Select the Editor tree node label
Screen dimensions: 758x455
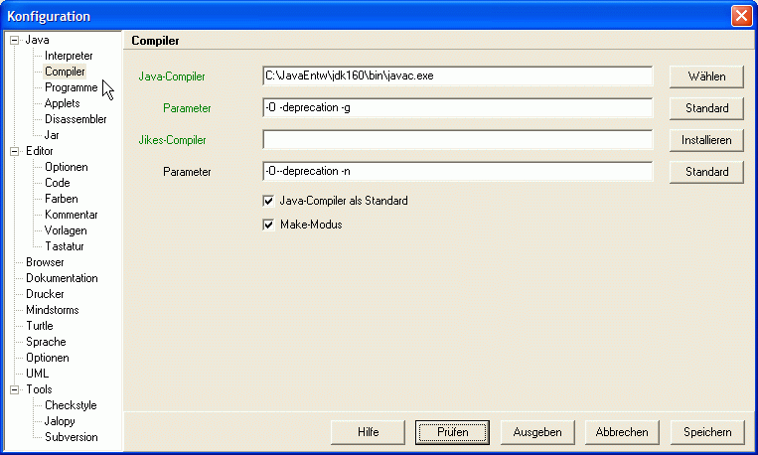pyautogui.click(x=39, y=151)
